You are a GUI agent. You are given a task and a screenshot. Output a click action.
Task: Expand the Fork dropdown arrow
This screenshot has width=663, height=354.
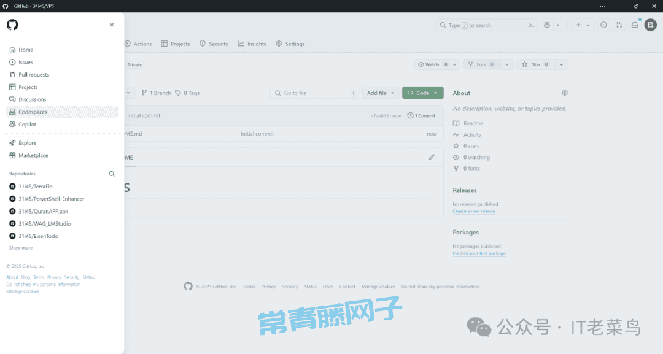[507, 64]
